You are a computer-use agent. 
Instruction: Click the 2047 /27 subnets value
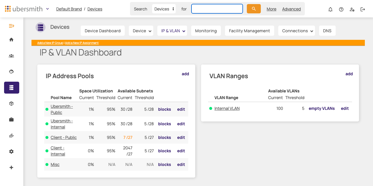[x=128, y=151]
